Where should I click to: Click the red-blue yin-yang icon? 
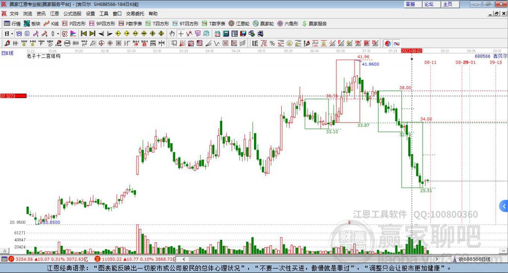[x=388, y=43]
